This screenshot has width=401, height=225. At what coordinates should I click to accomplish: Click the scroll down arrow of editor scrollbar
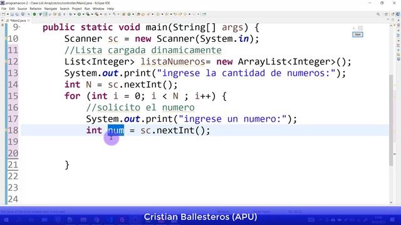click(391, 202)
